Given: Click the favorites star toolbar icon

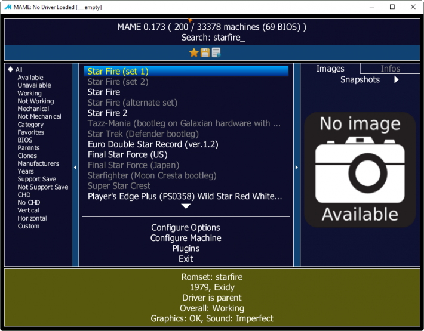Looking at the screenshot, I should (x=193, y=52).
